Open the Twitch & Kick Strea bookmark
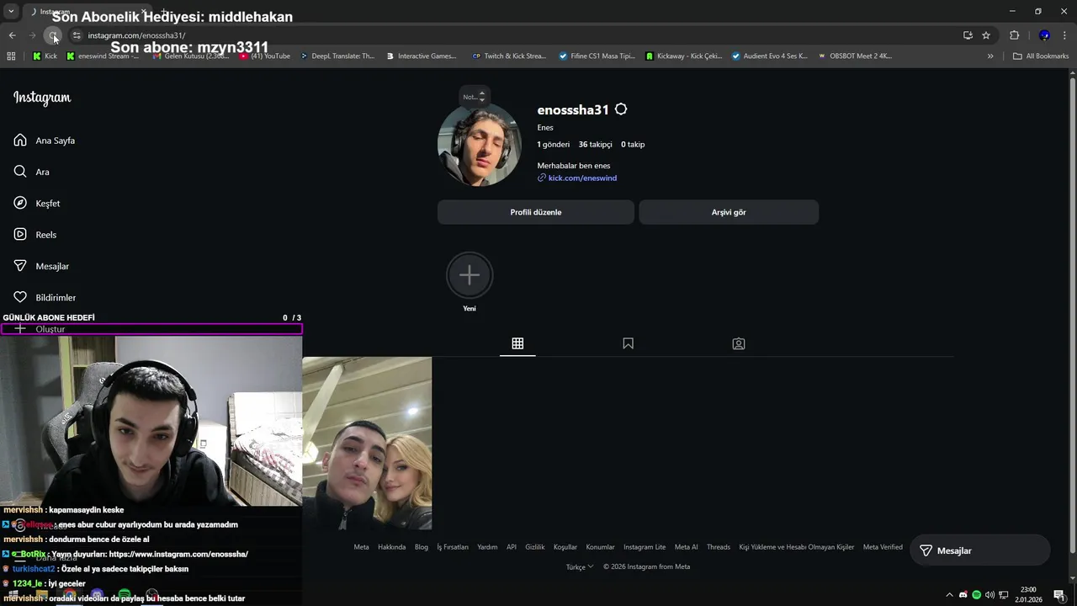Screen dimensions: 1077x606 click(510, 56)
